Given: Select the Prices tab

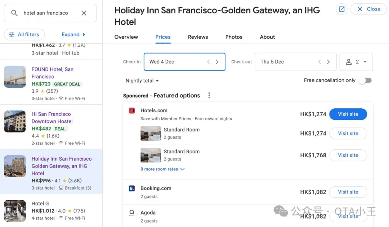Looking at the screenshot, I should (x=163, y=37).
